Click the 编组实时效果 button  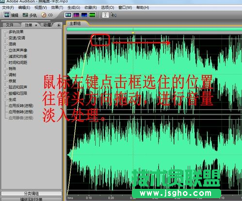(x=32, y=199)
